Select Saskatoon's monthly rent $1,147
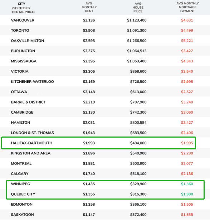The width and height of the screenshot is (210, 220). (x=89, y=215)
